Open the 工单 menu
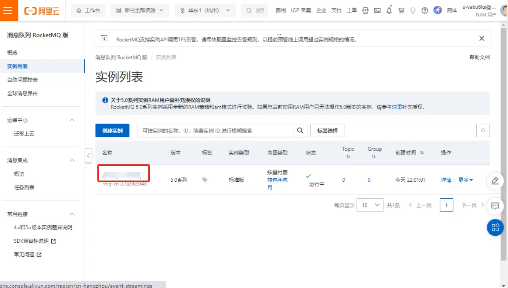Viewport: 508px width, 288px height. pos(352,11)
